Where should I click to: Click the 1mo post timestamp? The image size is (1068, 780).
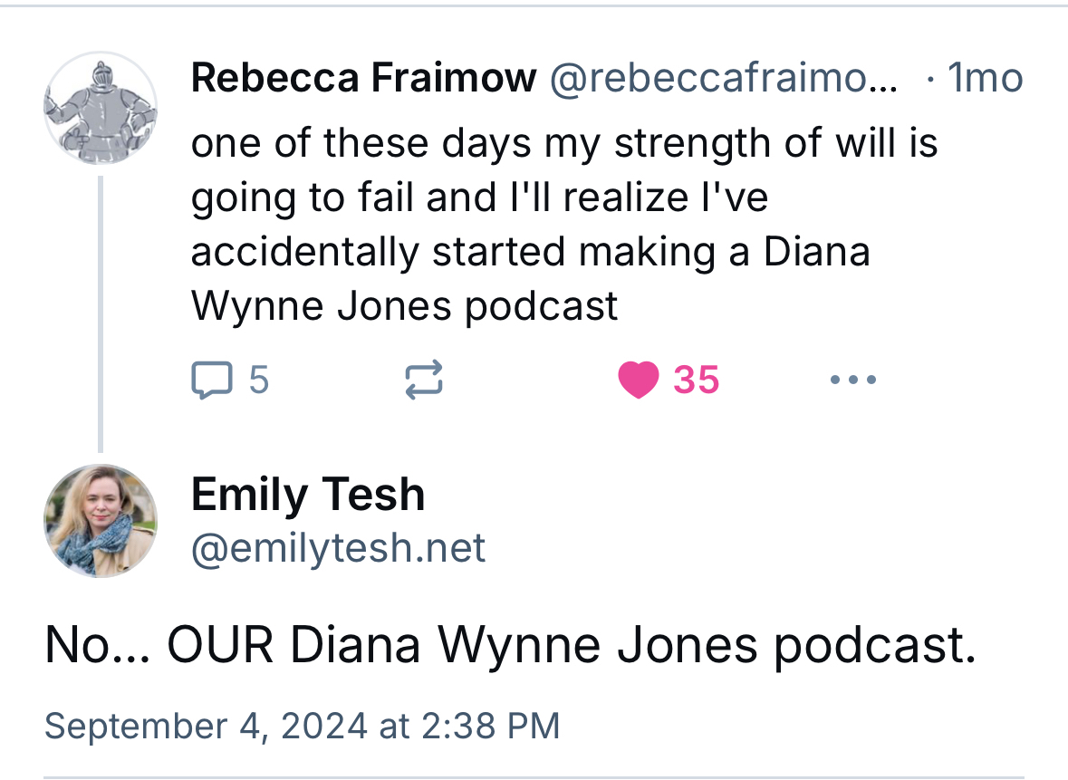(x=984, y=80)
